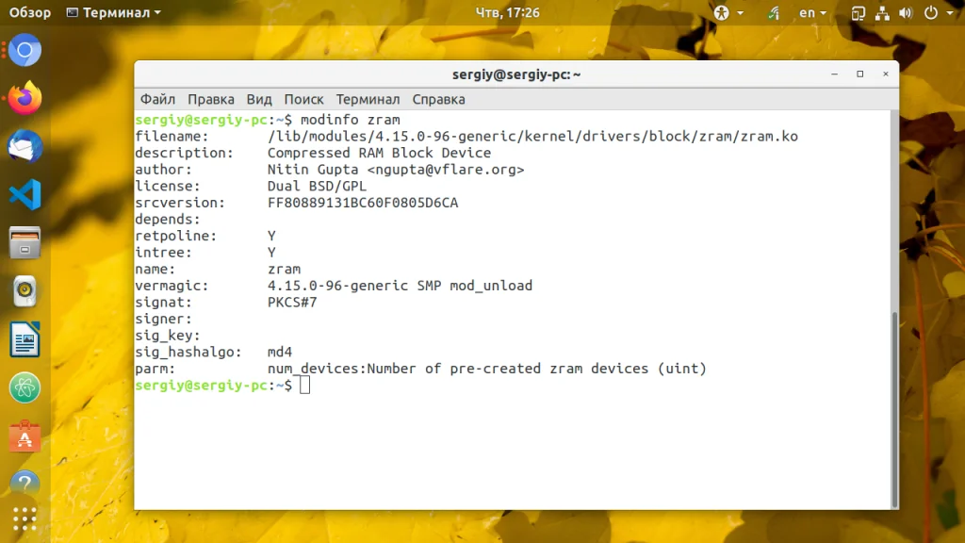The image size is (965, 543).
Task: Open Thunderbird mail from the dock
Action: tap(25, 146)
